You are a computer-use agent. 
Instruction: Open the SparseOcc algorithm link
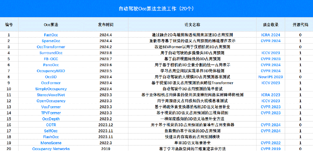51,41
